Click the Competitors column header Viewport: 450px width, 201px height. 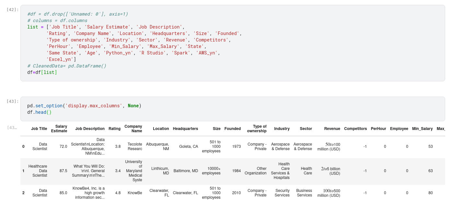point(355,129)
